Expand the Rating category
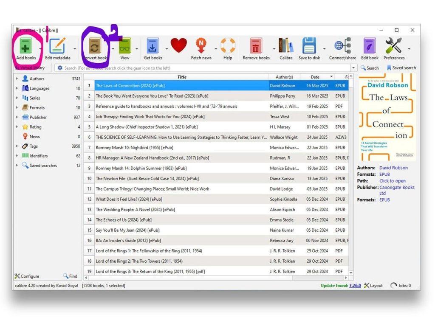435x326 pixels. point(17,127)
